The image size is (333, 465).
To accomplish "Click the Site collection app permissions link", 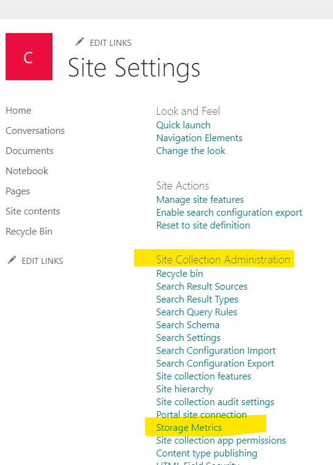I will 221,441.
